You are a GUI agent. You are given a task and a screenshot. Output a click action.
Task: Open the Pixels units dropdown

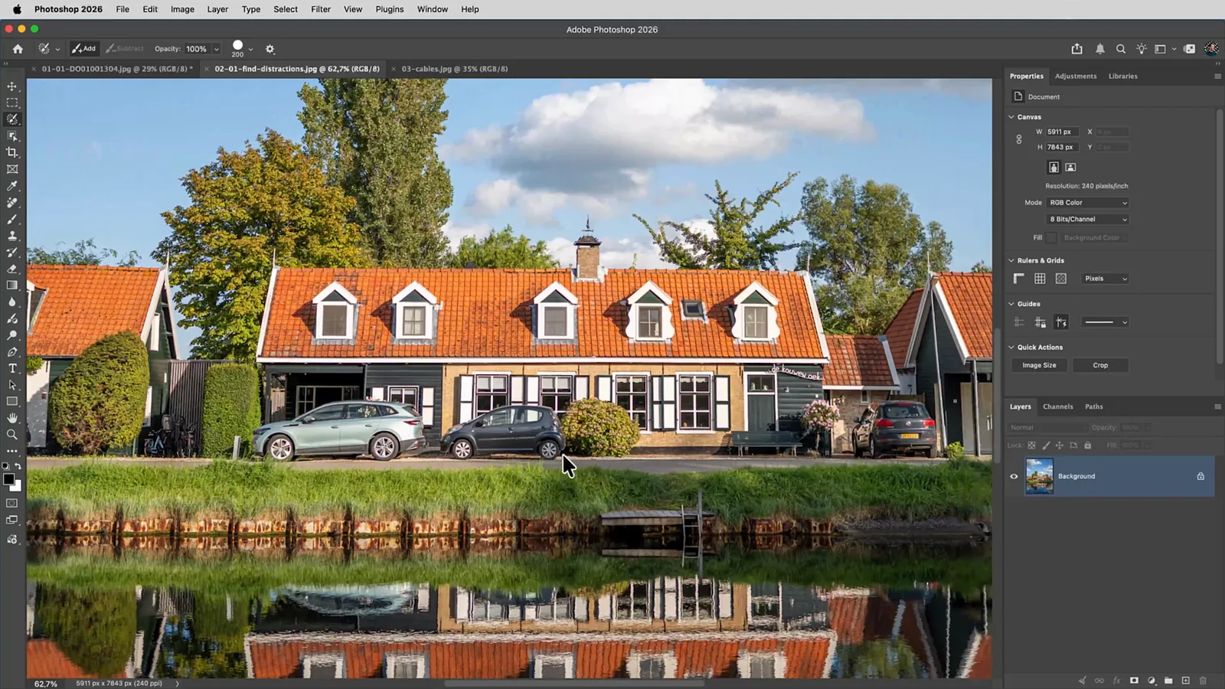pyautogui.click(x=1106, y=279)
